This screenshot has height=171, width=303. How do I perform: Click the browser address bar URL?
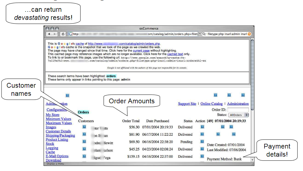pos(133,34)
